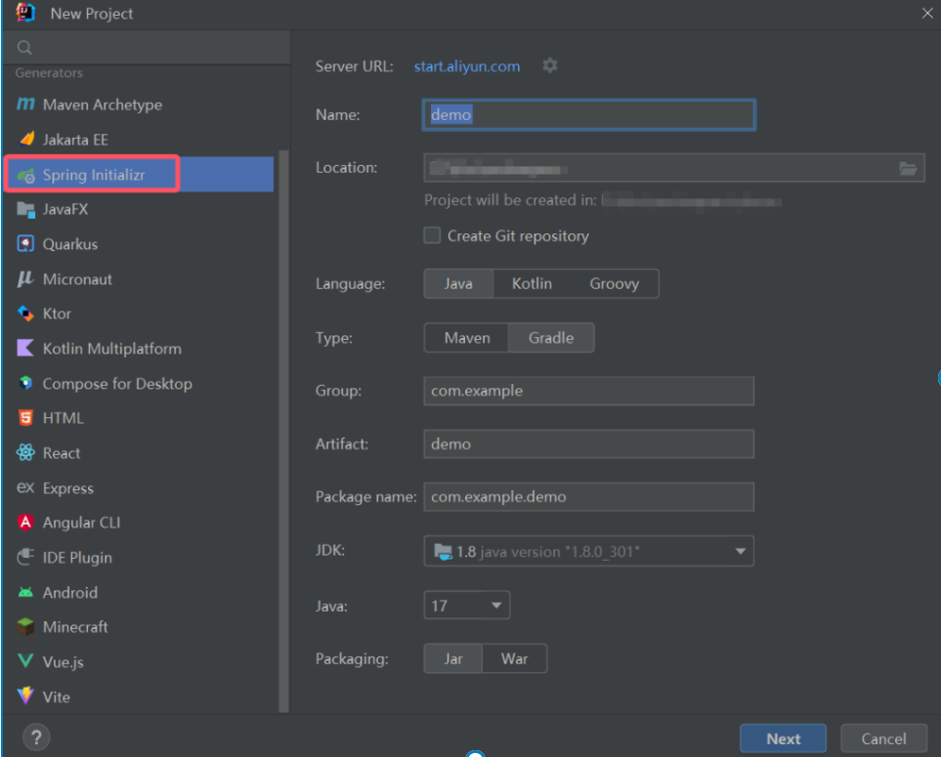Click the Jakarta EE generator icon

pos(26,139)
